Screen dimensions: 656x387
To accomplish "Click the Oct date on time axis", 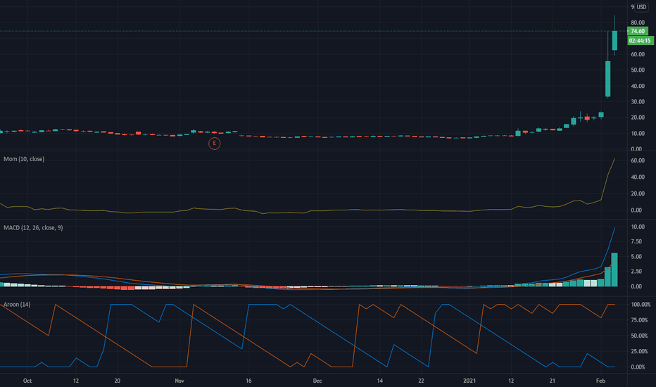I will (x=27, y=381).
